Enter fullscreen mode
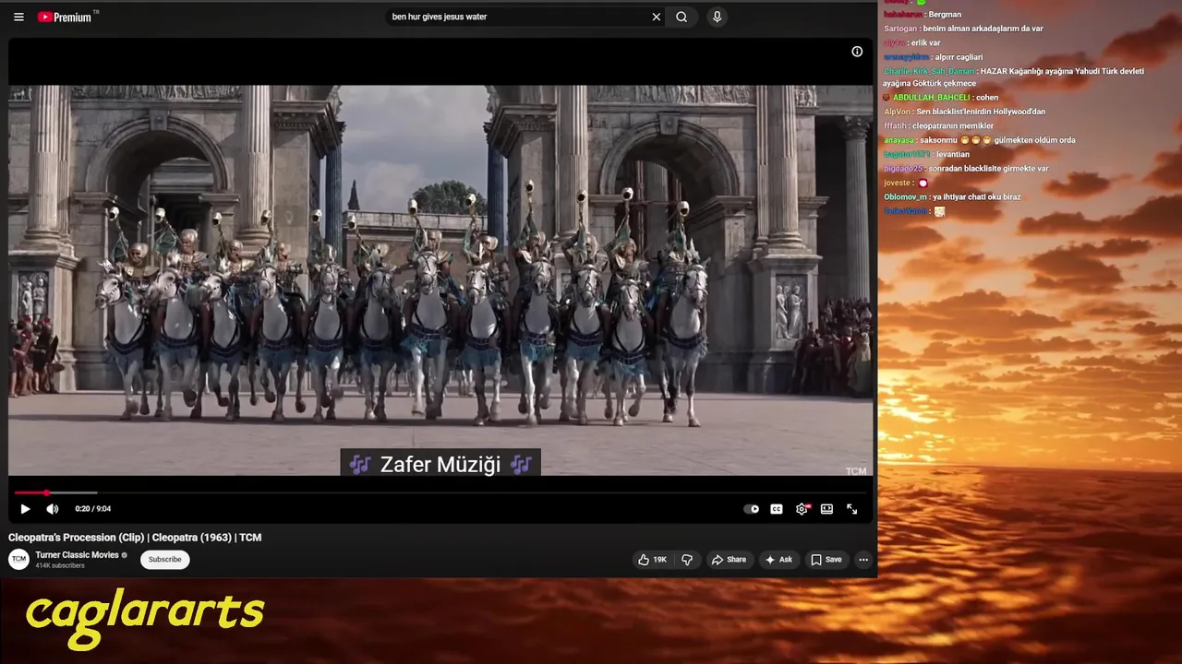Viewport: 1182px width, 664px height. (851, 509)
